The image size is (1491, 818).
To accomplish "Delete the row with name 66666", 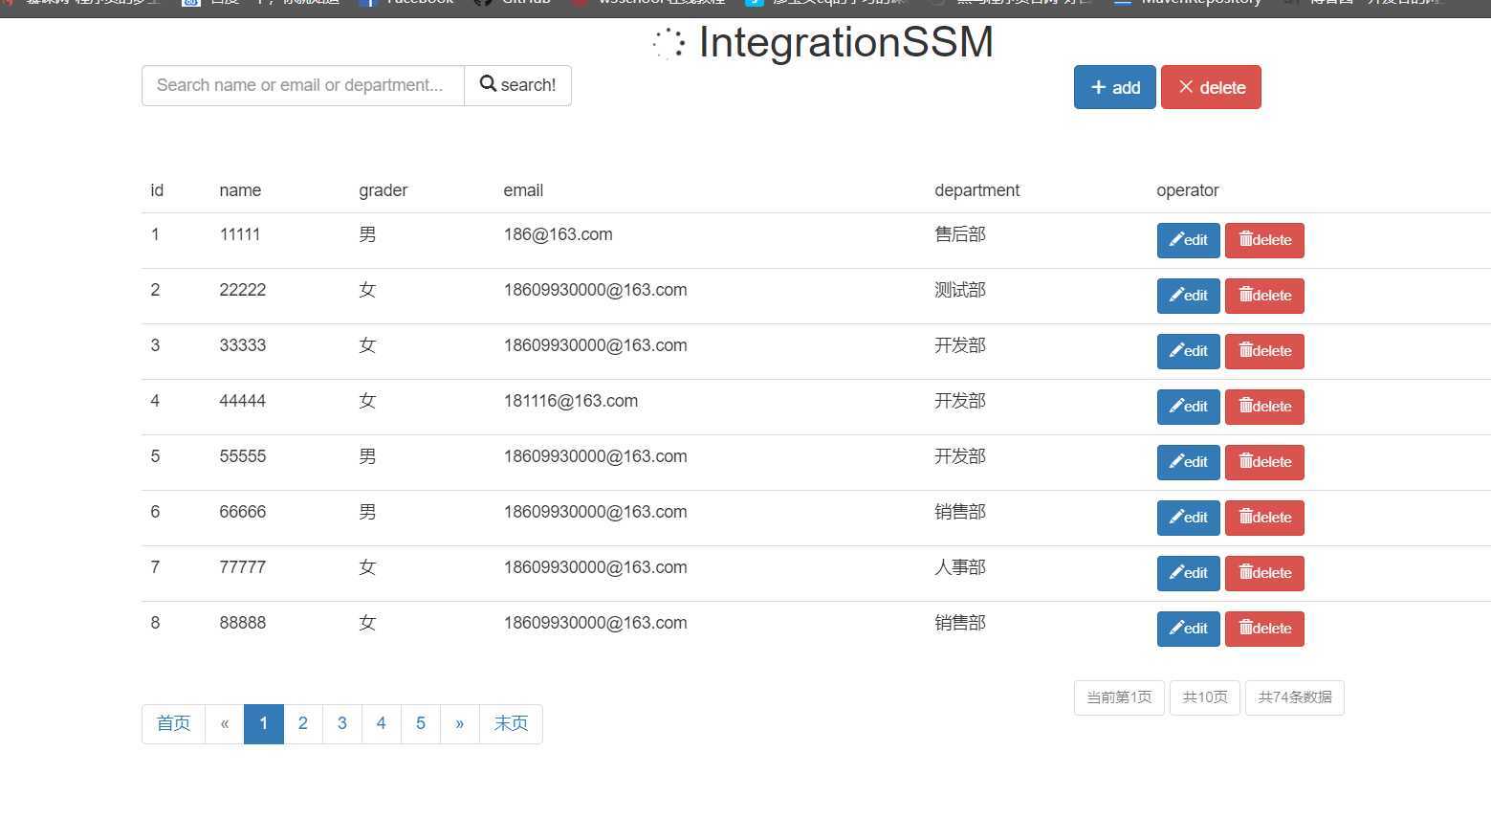I will click(1264, 518).
